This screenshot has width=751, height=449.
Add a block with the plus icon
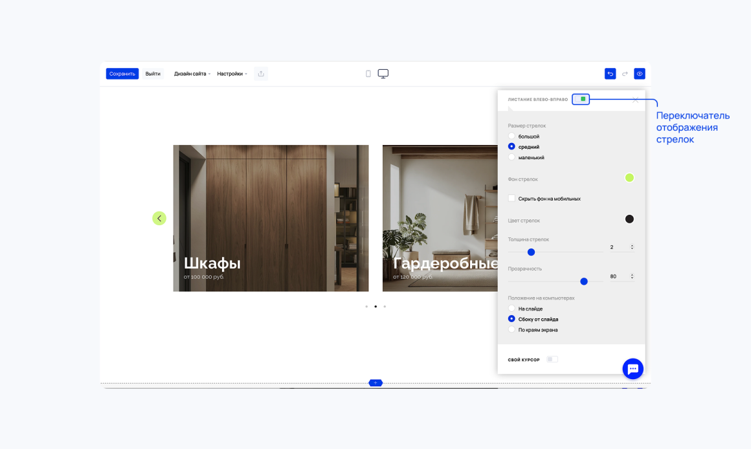click(x=375, y=383)
